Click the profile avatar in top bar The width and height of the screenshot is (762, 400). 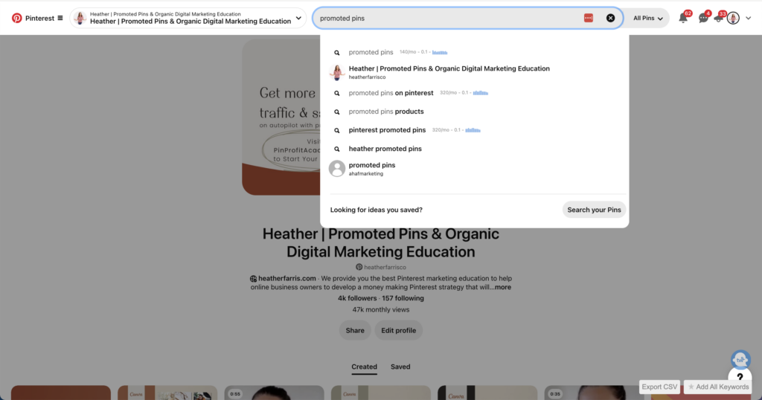[733, 18]
